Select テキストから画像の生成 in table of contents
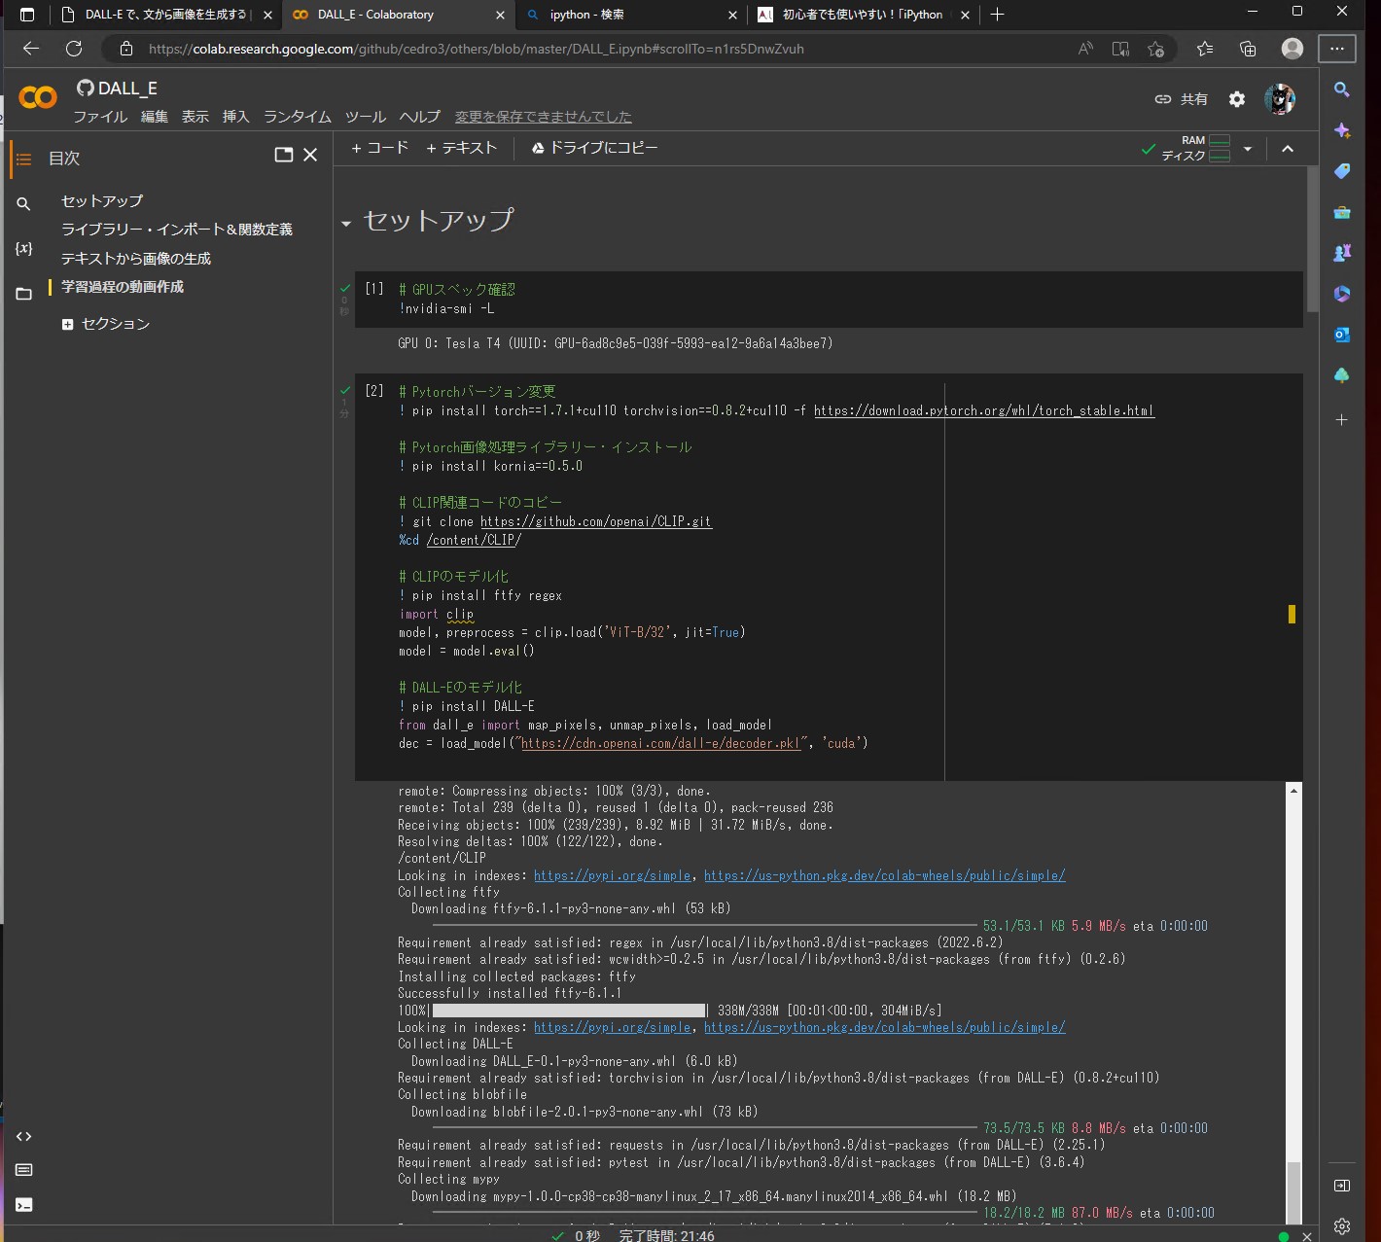The height and width of the screenshot is (1242, 1381). (136, 259)
